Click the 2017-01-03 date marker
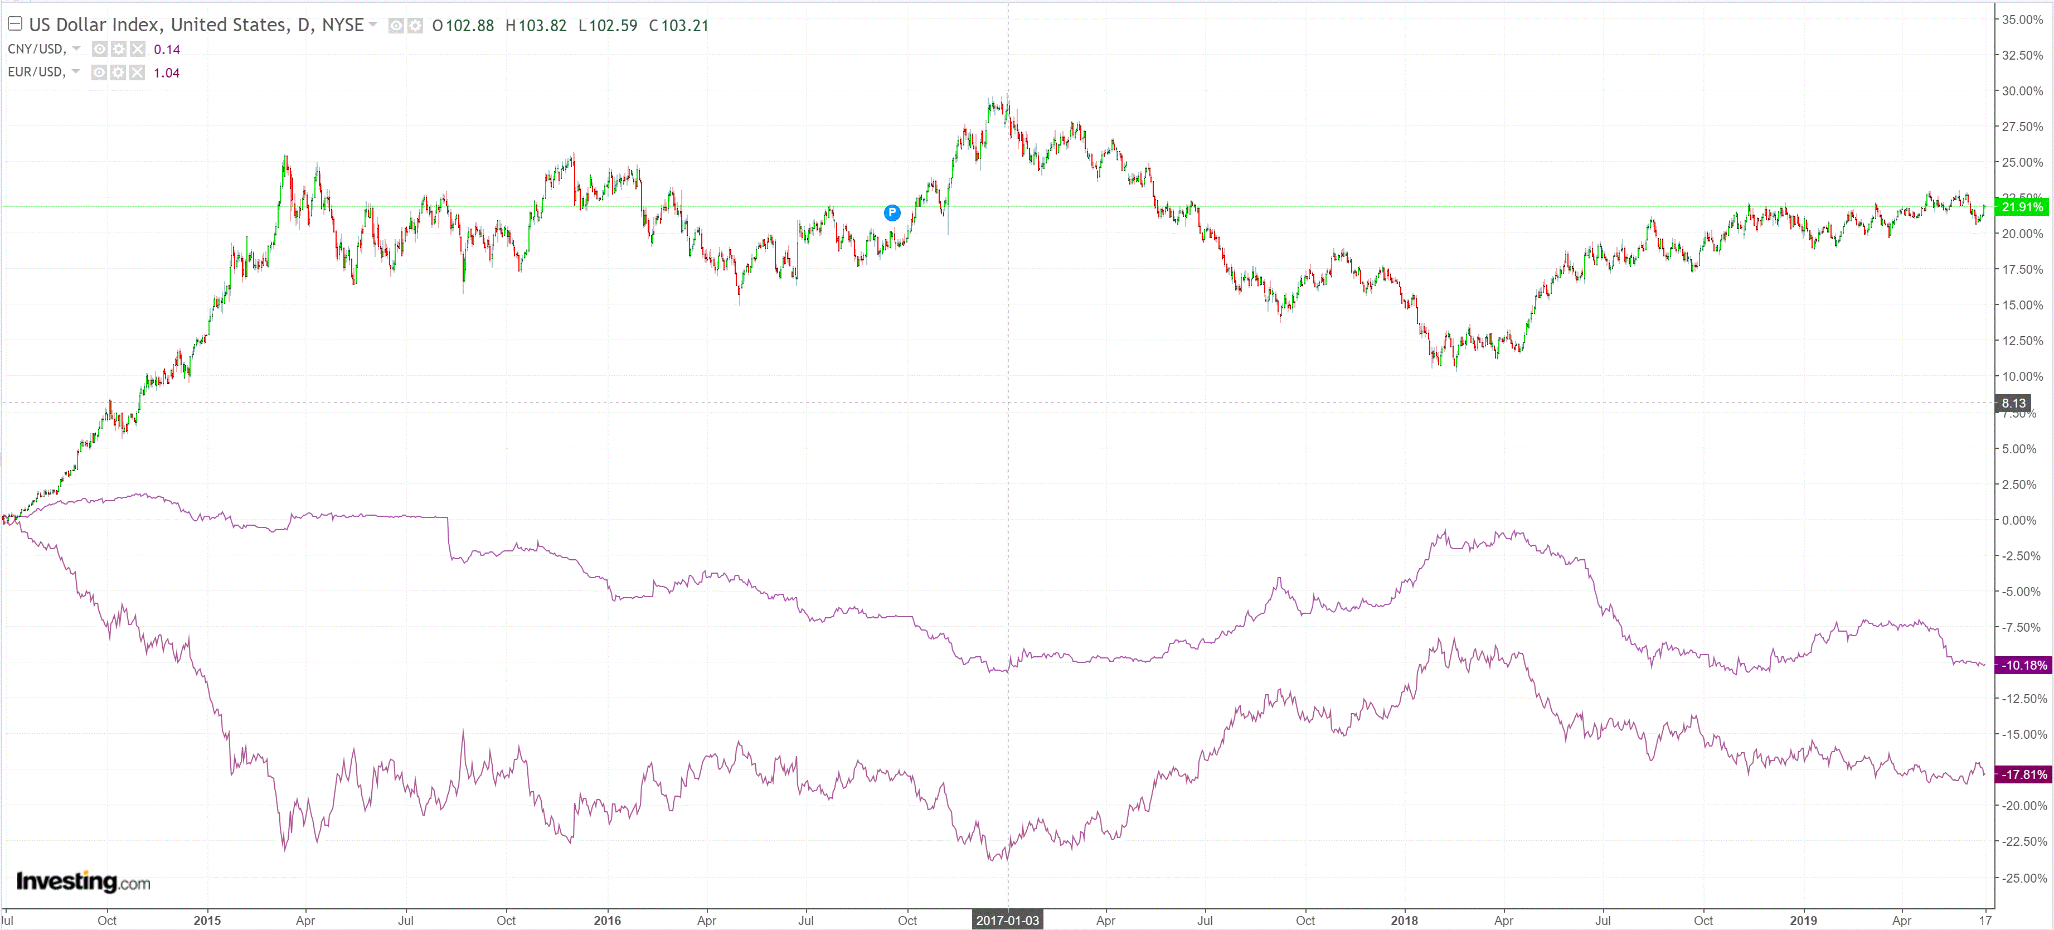Viewport: 2054px width, 930px height. pyautogui.click(x=1007, y=921)
